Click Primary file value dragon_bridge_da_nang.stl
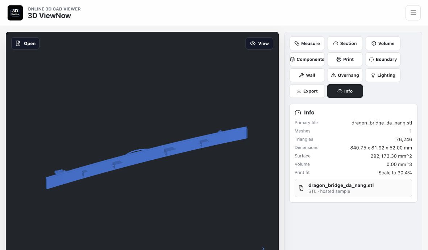The image size is (428, 250). pos(382,123)
